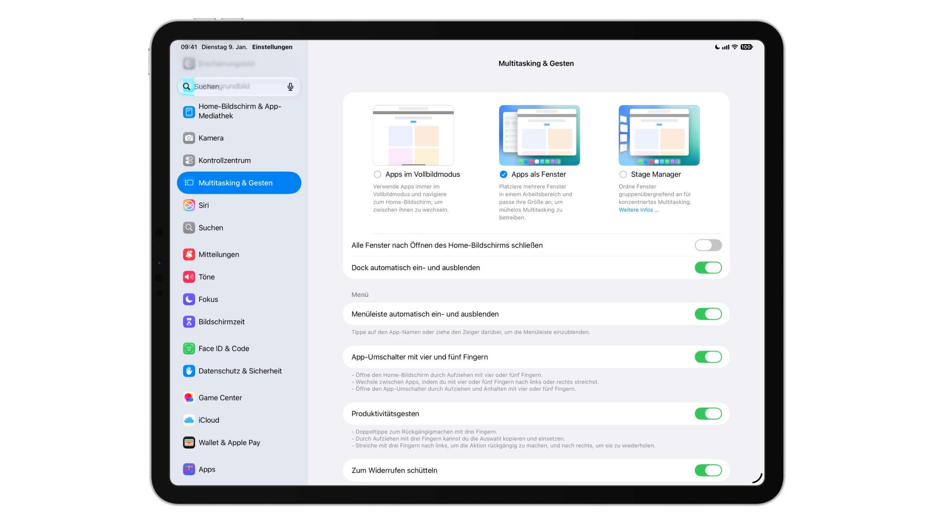Disable Dock automatisch ein- und ausblenden
Viewport: 934px width, 525px height.
pos(708,268)
